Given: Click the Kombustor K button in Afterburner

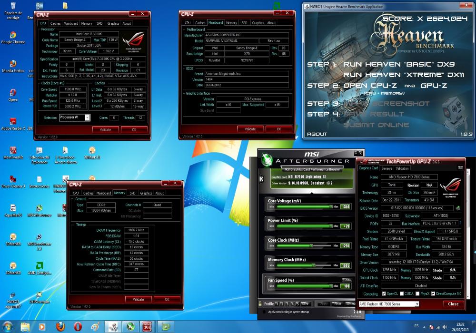Looking at the screenshot, I should point(261,179).
